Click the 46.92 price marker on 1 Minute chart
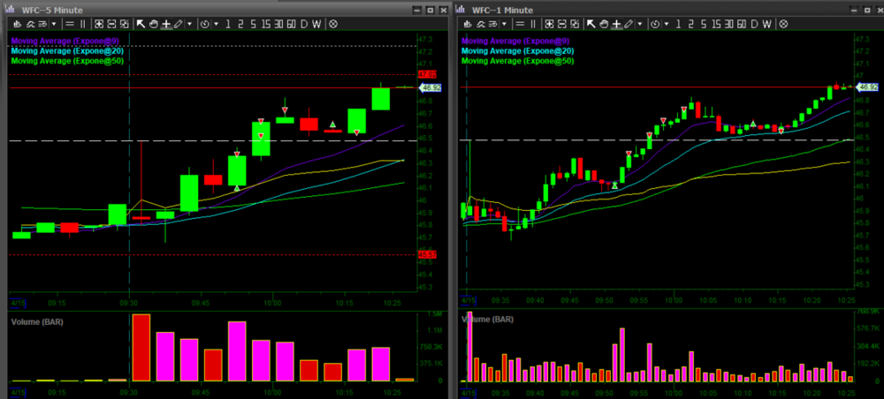Viewport: 884px width, 399px height. pyautogui.click(x=868, y=87)
